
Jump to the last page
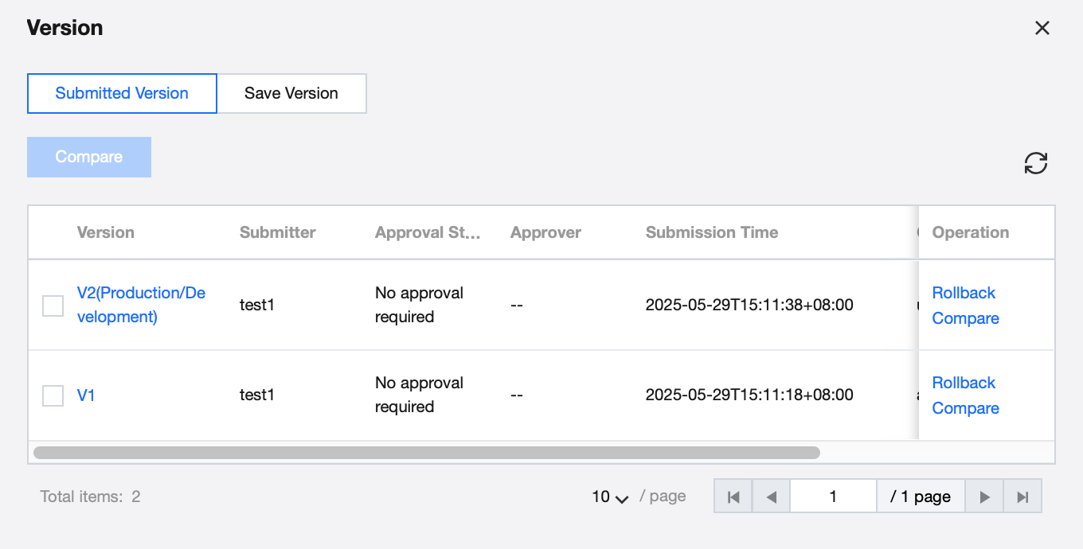[x=1022, y=497]
